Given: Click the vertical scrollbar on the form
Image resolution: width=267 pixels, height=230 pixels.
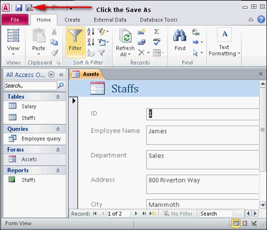Looking at the screenshot, I should point(263,160).
